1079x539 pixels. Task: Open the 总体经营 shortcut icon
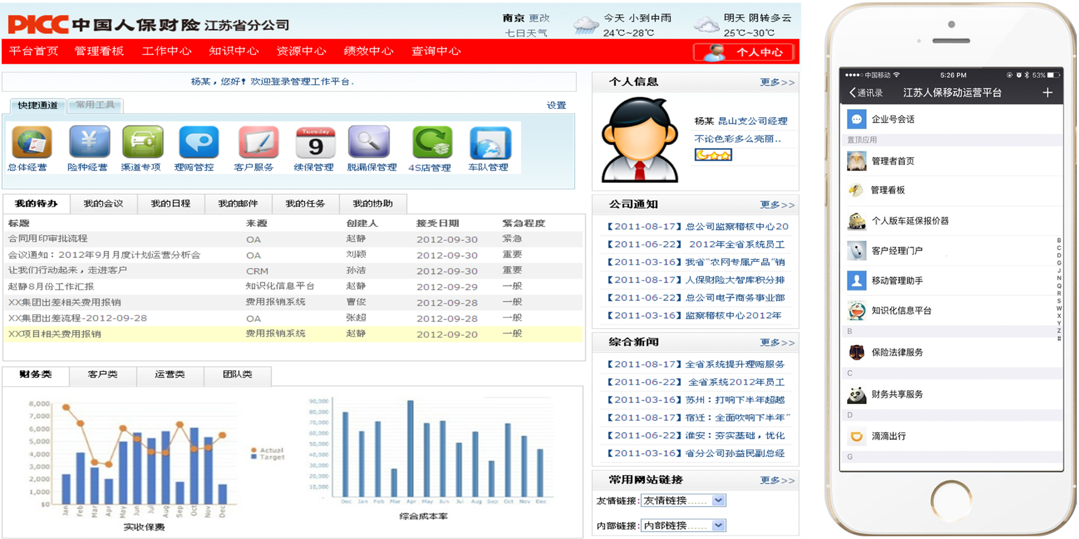click(32, 142)
